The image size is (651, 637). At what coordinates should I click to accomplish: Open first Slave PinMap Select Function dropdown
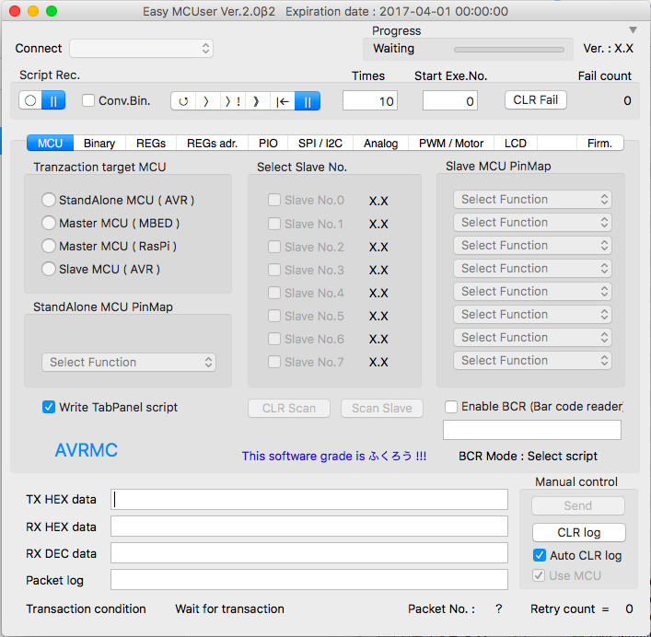pos(532,200)
